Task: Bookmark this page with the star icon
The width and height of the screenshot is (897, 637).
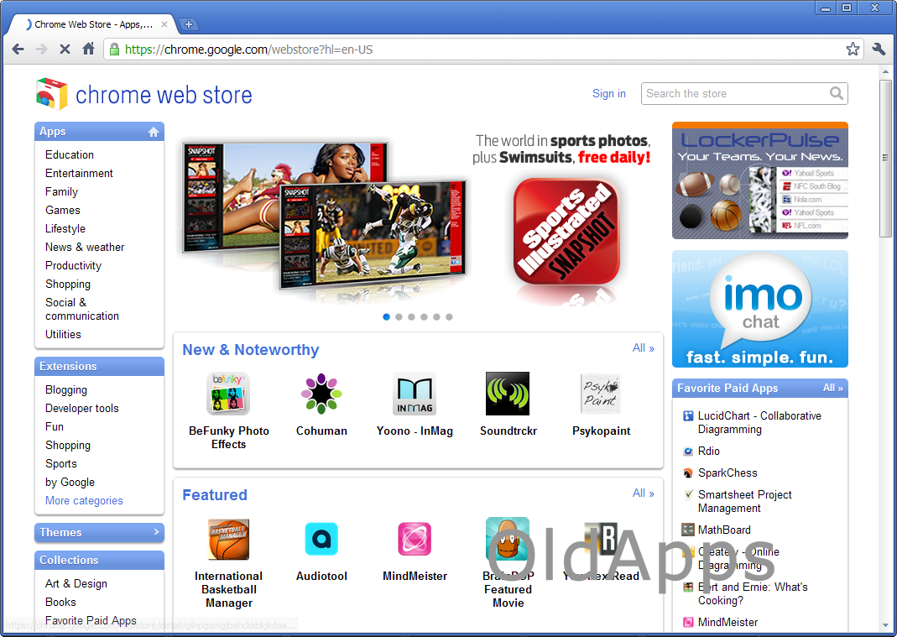Action: point(853,50)
